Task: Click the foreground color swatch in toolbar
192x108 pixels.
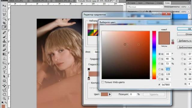Action: 3,106
